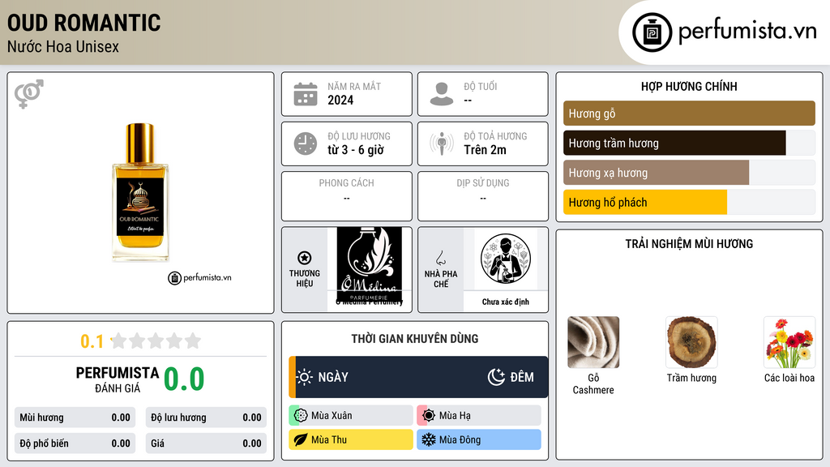Click the NGÀY day label
This screenshot has height=467, width=830.
[x=333, y=377]
